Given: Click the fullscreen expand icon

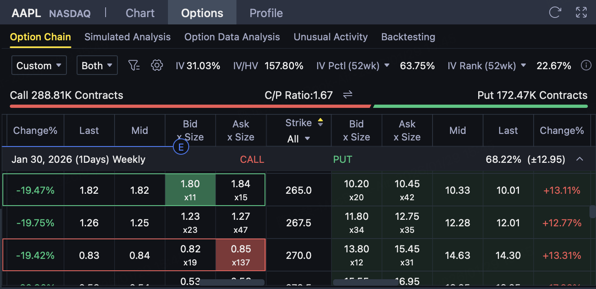Looking at the screenshot, I should pos(581,13).
